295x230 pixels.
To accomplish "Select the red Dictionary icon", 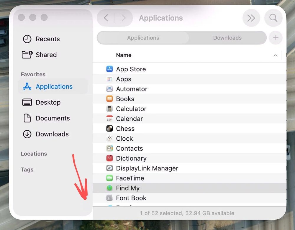I will (x=109, y=158).
